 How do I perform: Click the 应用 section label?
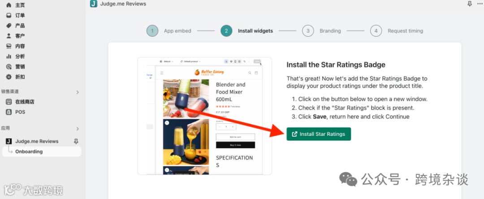5,128
